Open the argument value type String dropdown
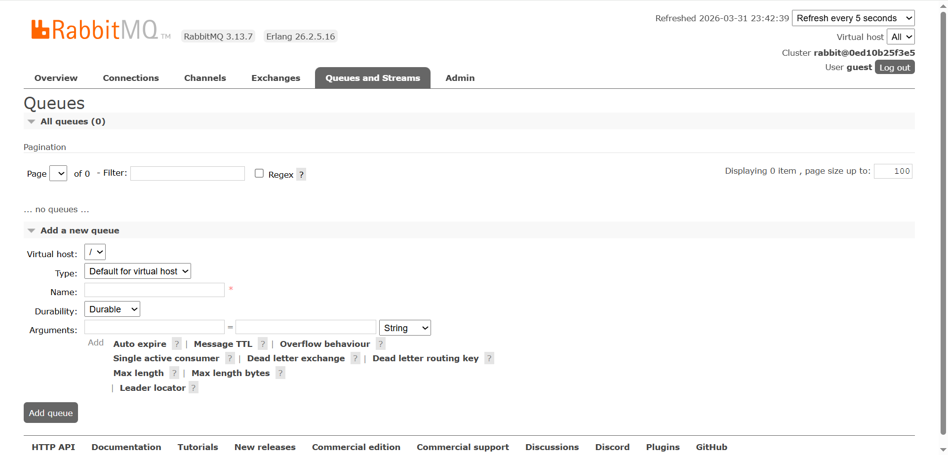The height and width of the screenshot is (455, 948). (404, 327)
